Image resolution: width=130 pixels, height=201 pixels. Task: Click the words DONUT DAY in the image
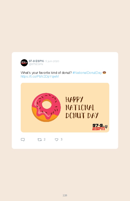pos(82,115)
